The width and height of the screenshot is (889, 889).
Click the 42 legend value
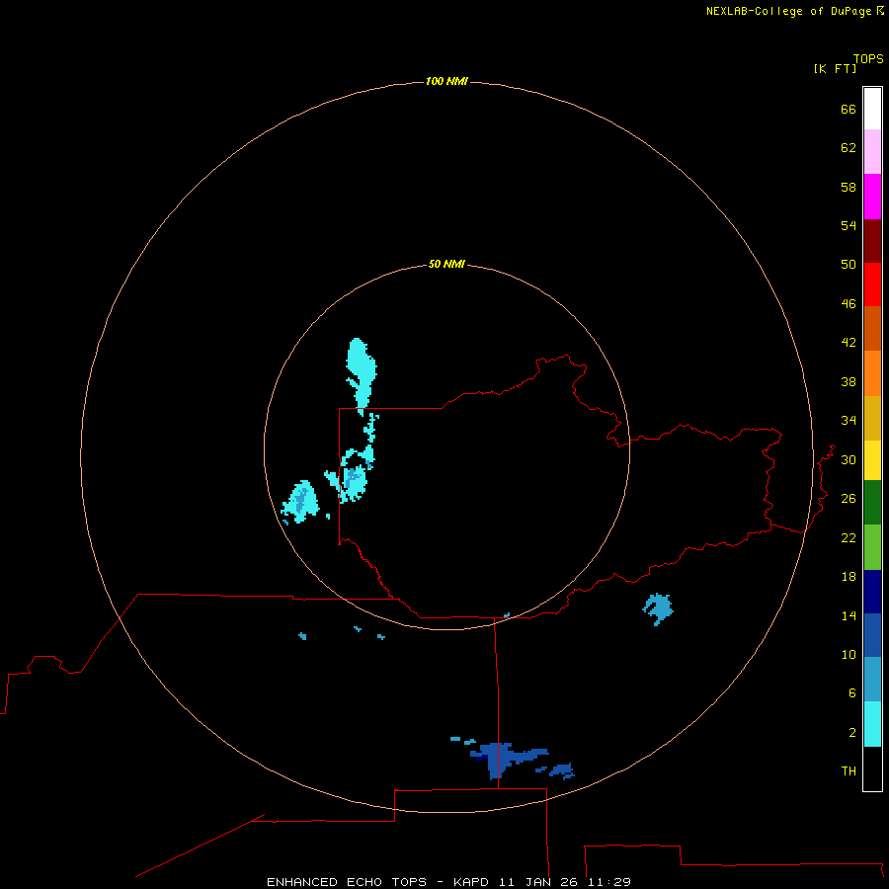point(849,342)
